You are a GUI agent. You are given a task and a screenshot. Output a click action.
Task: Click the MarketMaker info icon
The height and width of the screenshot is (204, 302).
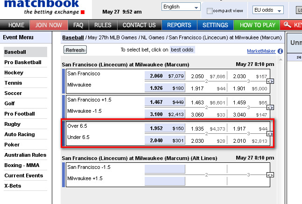[280, 51]
